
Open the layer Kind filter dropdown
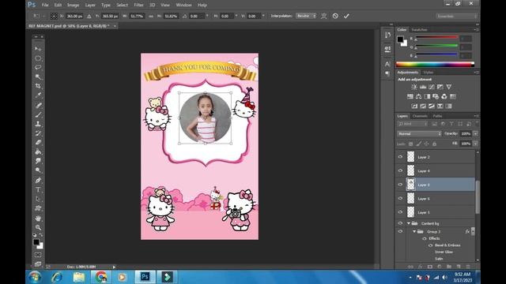pyautogui.click(x=413, y=124)
